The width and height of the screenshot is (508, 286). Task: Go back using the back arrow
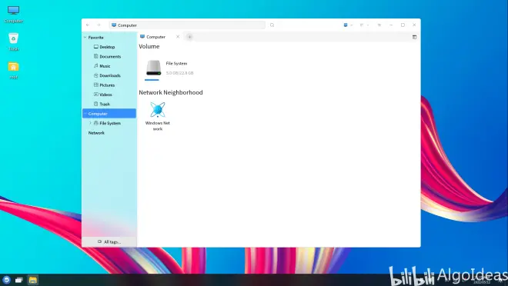(x=88, y=25)
